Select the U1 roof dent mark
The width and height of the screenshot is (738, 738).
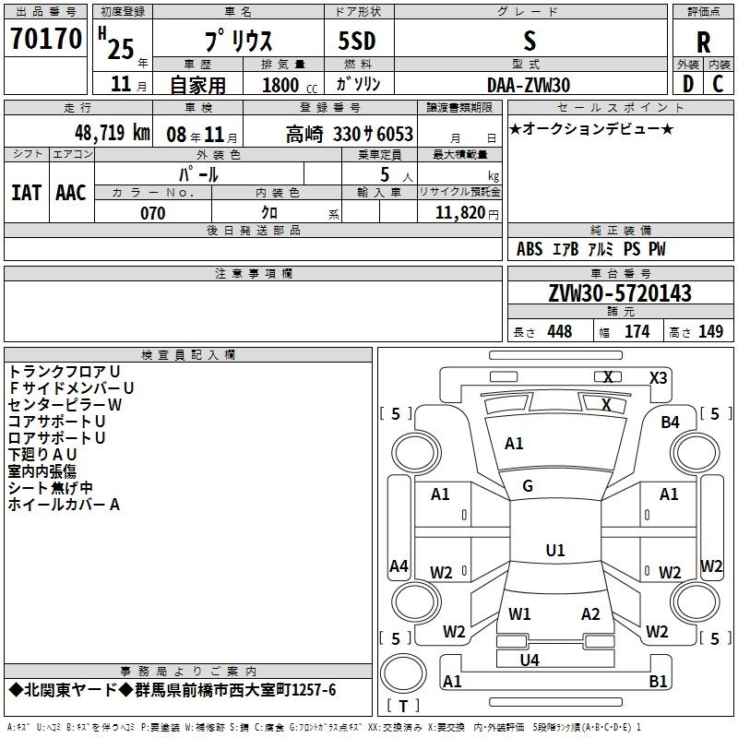pos(554,550)
